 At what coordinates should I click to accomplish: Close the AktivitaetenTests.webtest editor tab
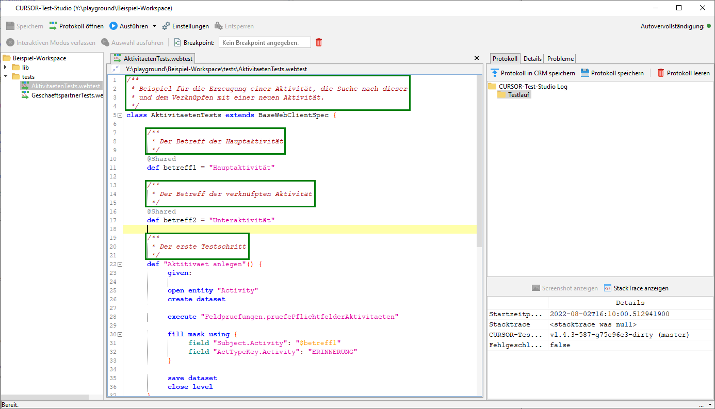point(476,58)
